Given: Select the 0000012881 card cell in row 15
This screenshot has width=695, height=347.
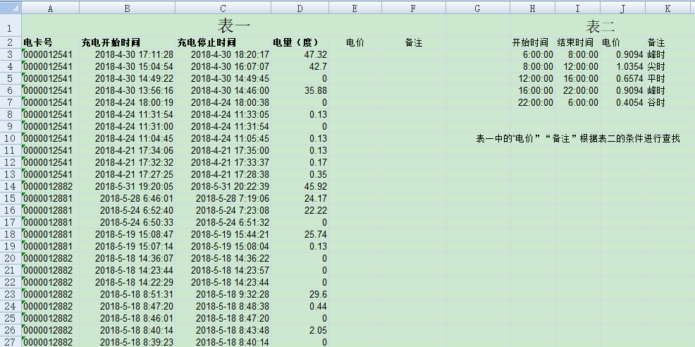Looking at the screenshot, I should click(51, 198).
